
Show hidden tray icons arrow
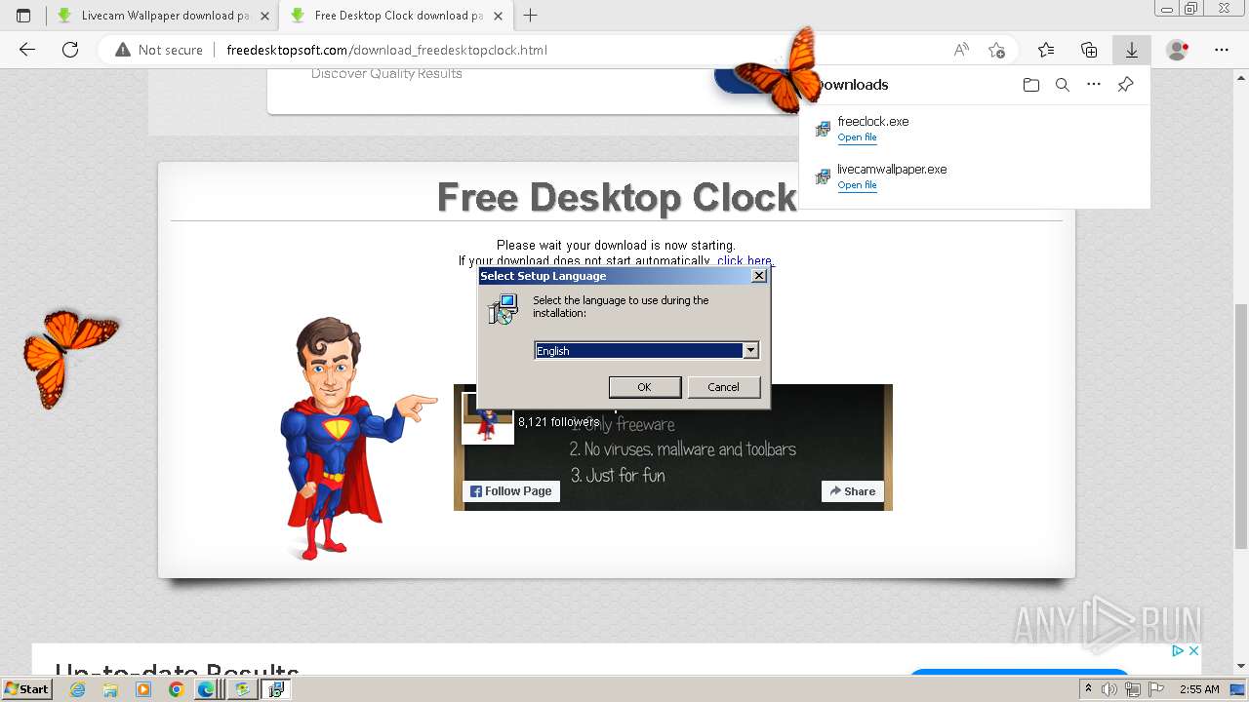pyautogui.click(x=1089, y=689)
